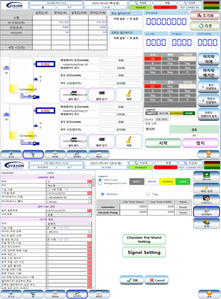Viewport: 221px width, 299px height.
Task: Click the 리셋 reset counter icon button
Action: 204,26
